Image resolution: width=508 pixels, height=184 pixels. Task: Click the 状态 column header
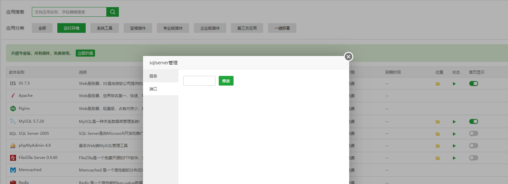pos(456,72)
